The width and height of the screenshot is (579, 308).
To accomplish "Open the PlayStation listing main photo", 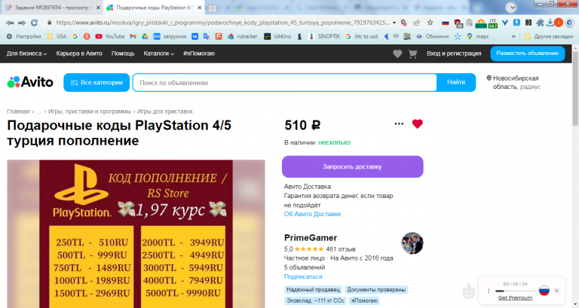I will pos(136,234).
